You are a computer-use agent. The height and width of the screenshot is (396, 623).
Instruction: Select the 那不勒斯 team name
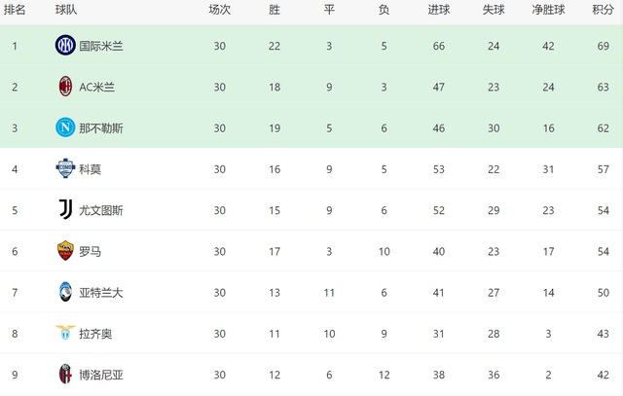101,127
